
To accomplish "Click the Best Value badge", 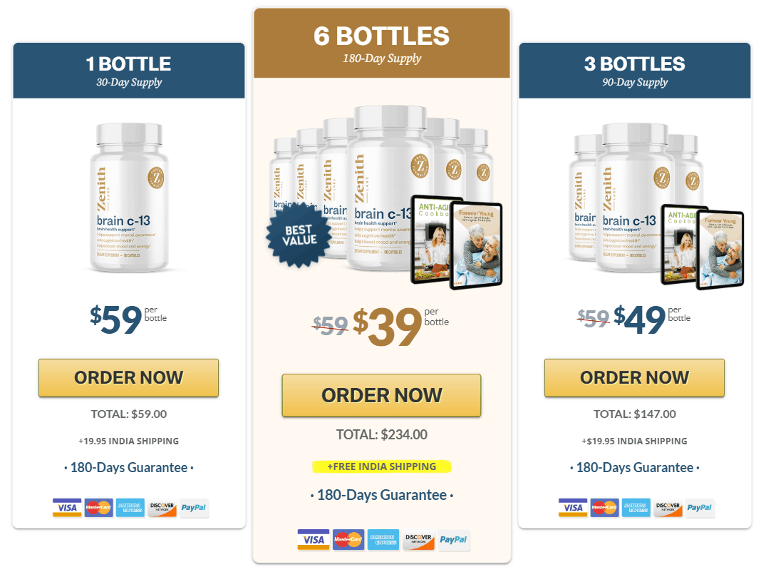I will pyautogui.click(x=299, y=235).
